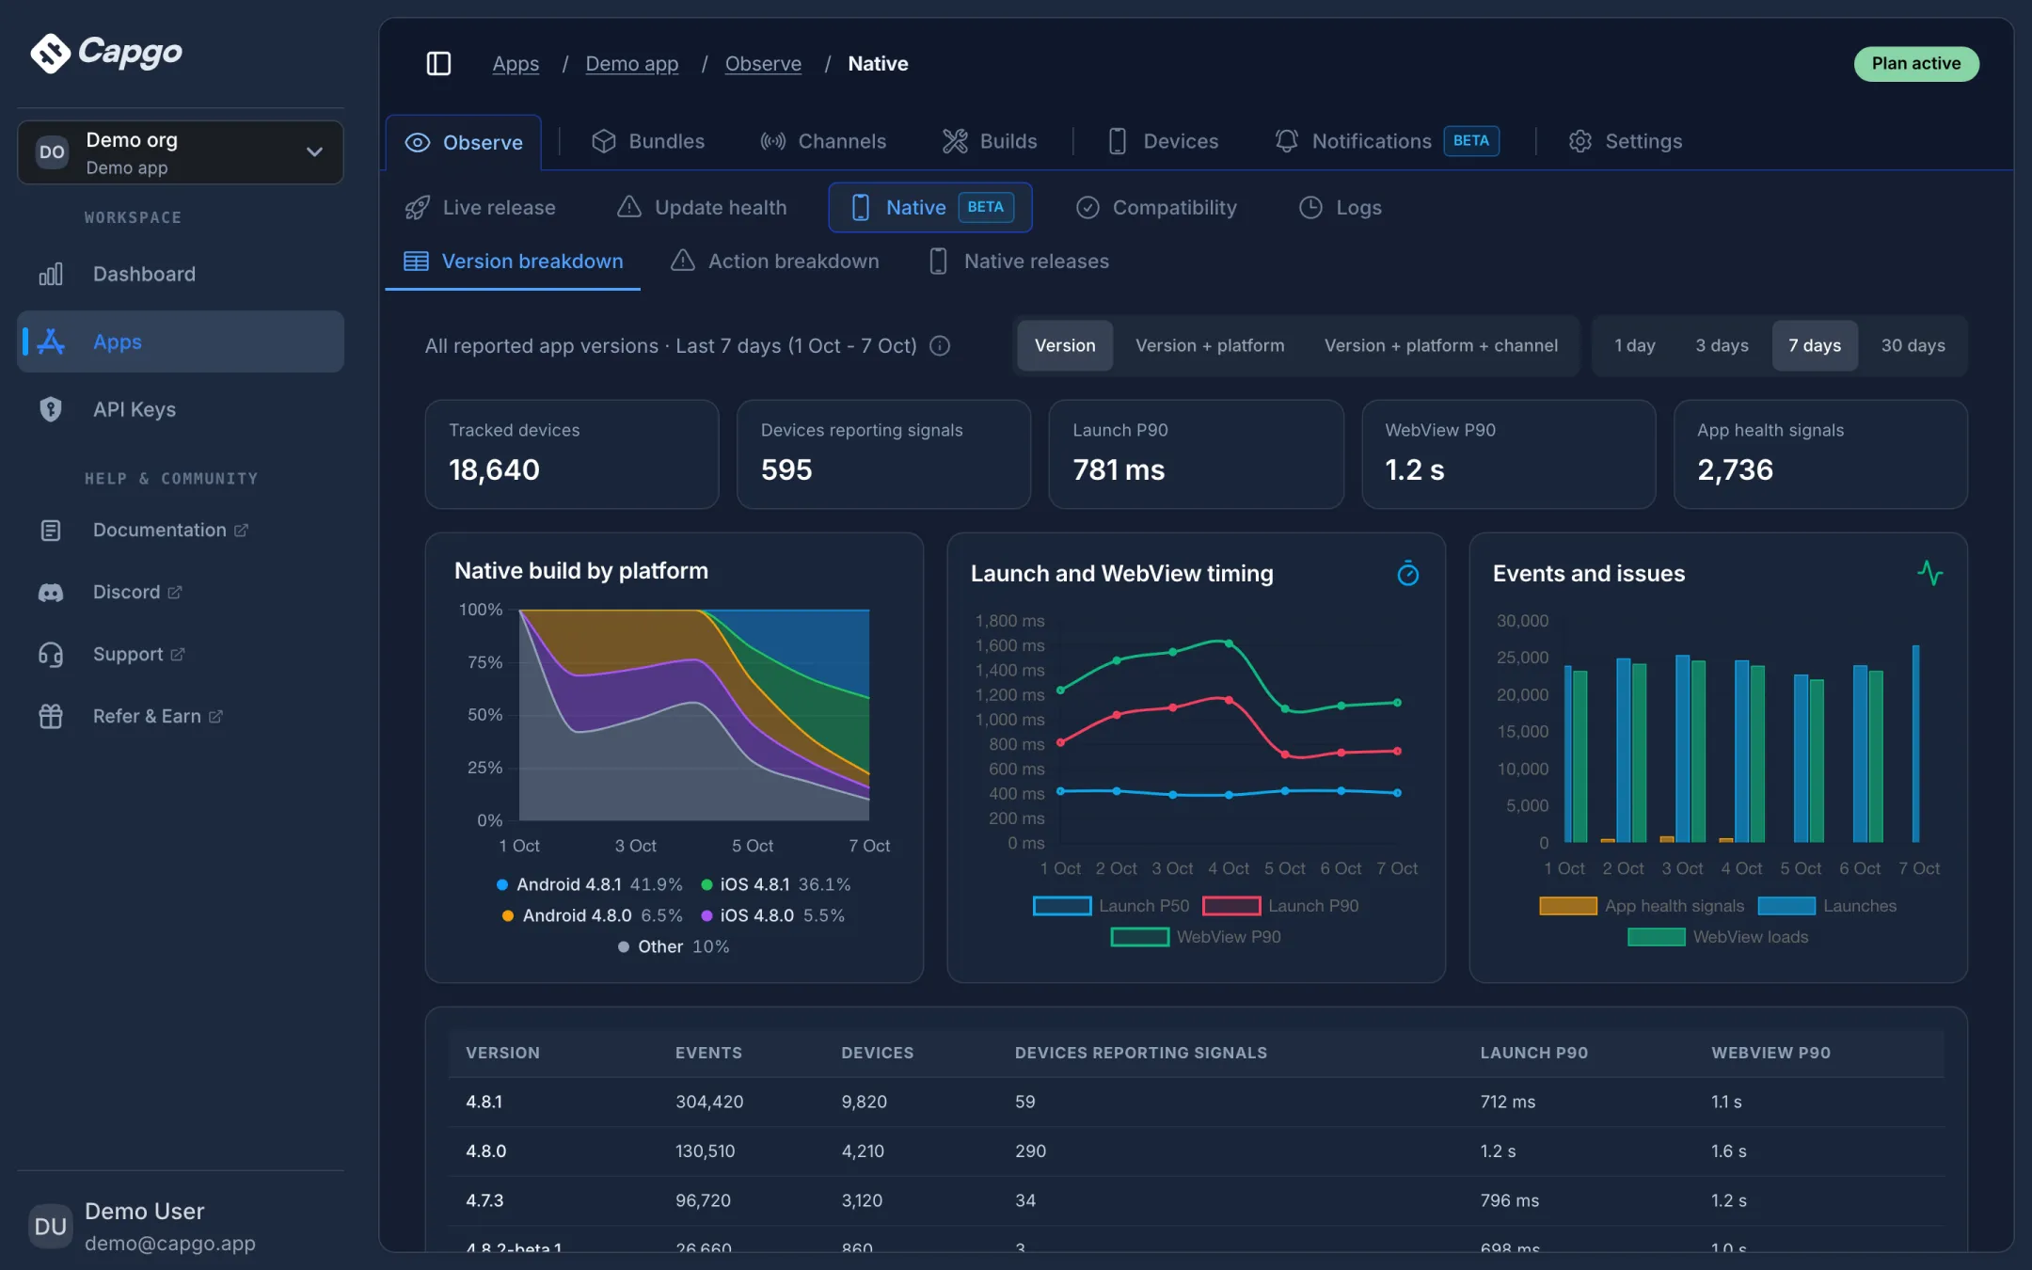Click the Settings gear icon
This screenshot has width=2032, height=1270.
click(1580, 141)
